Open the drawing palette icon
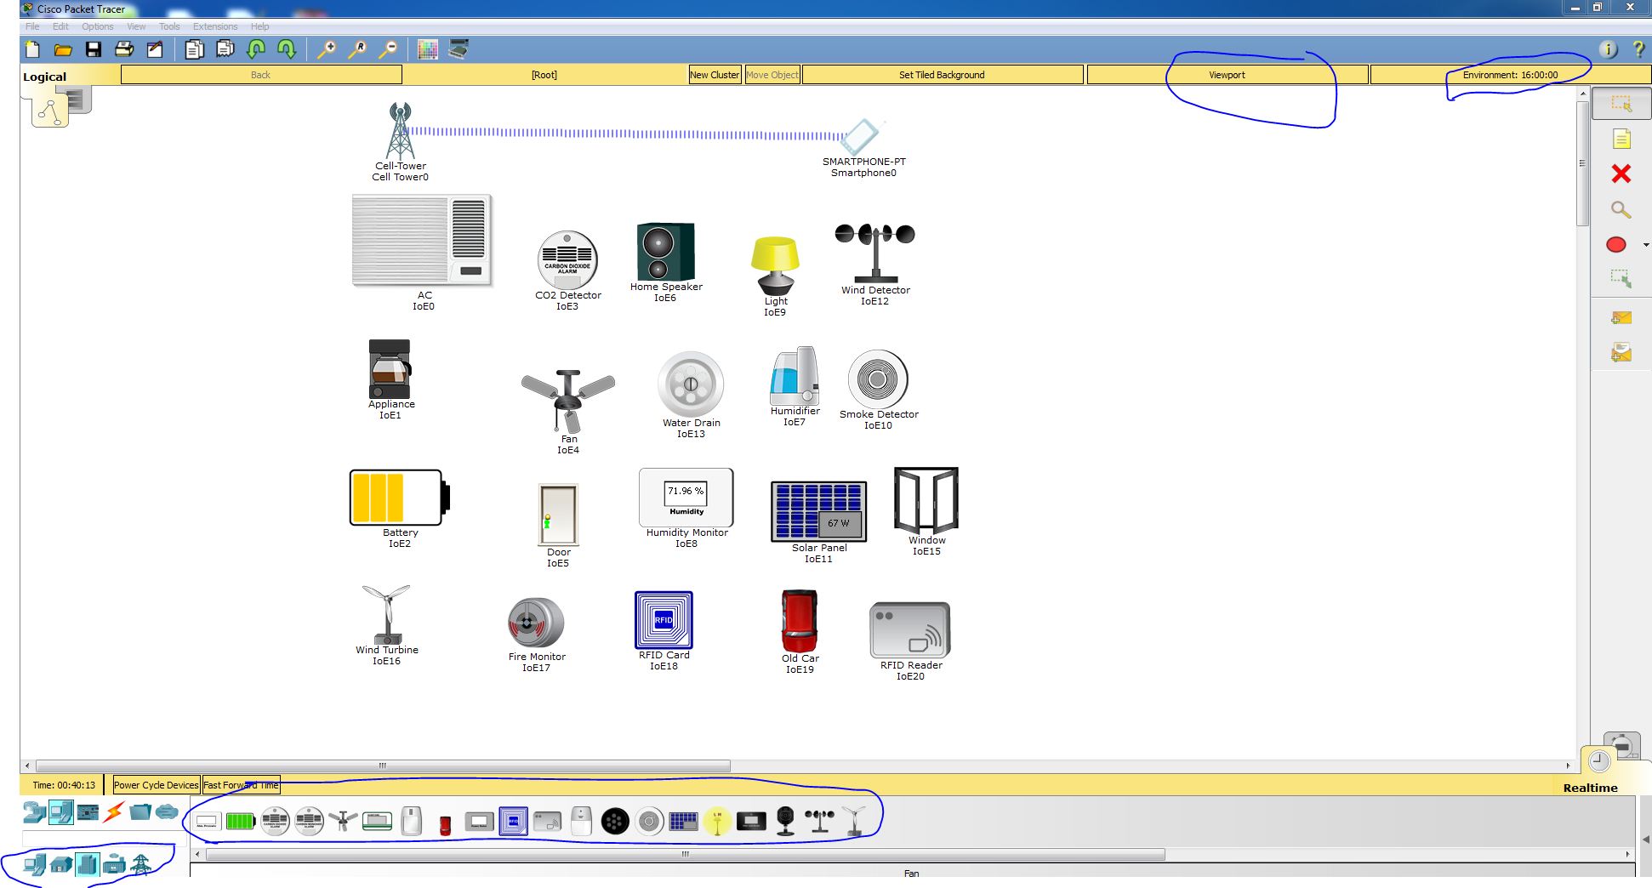Viewport: 1652px width, 888px height. click(428, 49)
